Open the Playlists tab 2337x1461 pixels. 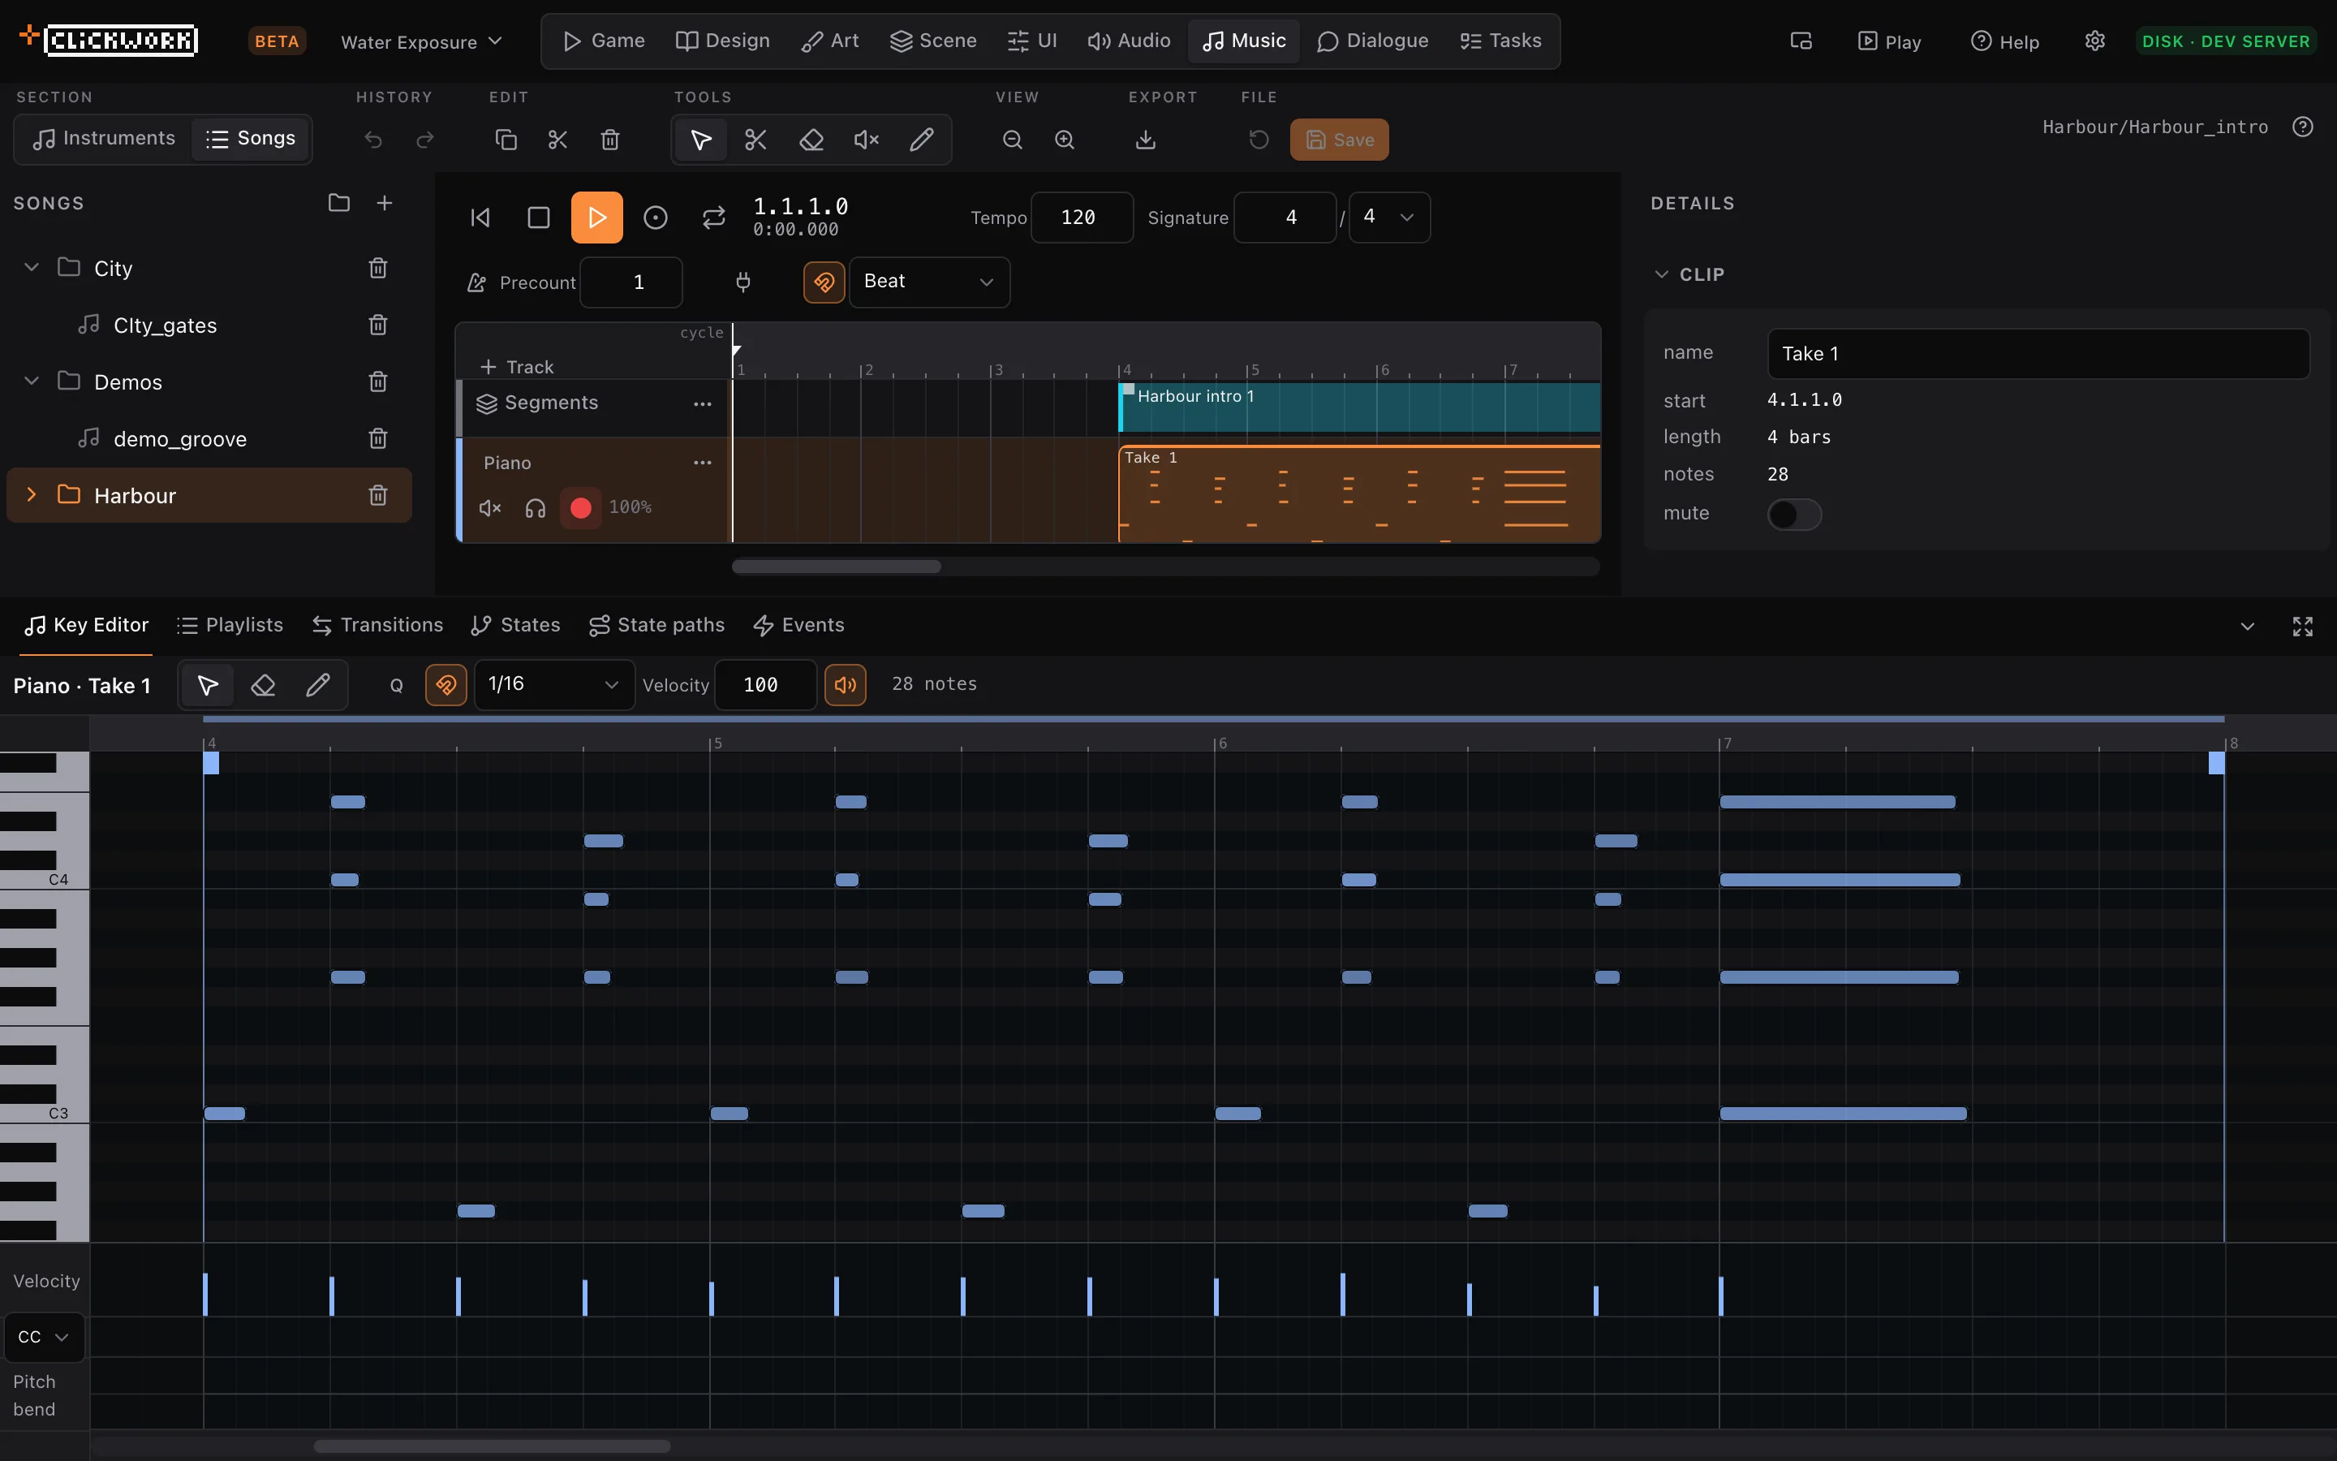(230, 625)
